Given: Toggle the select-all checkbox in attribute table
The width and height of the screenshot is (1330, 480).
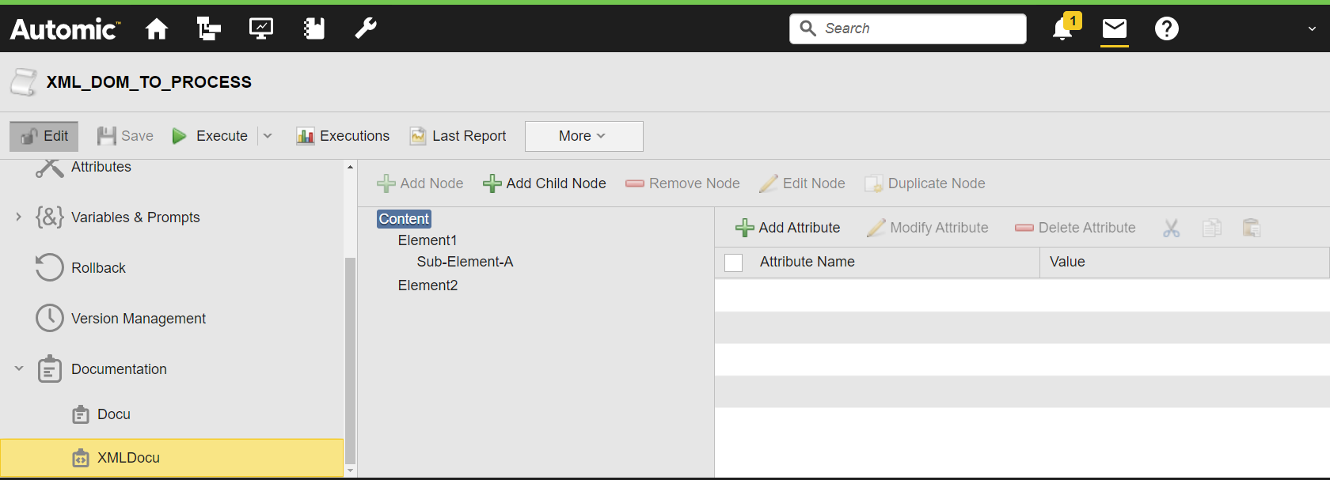Looking at the screenshot, I should [x=733, y=262].
